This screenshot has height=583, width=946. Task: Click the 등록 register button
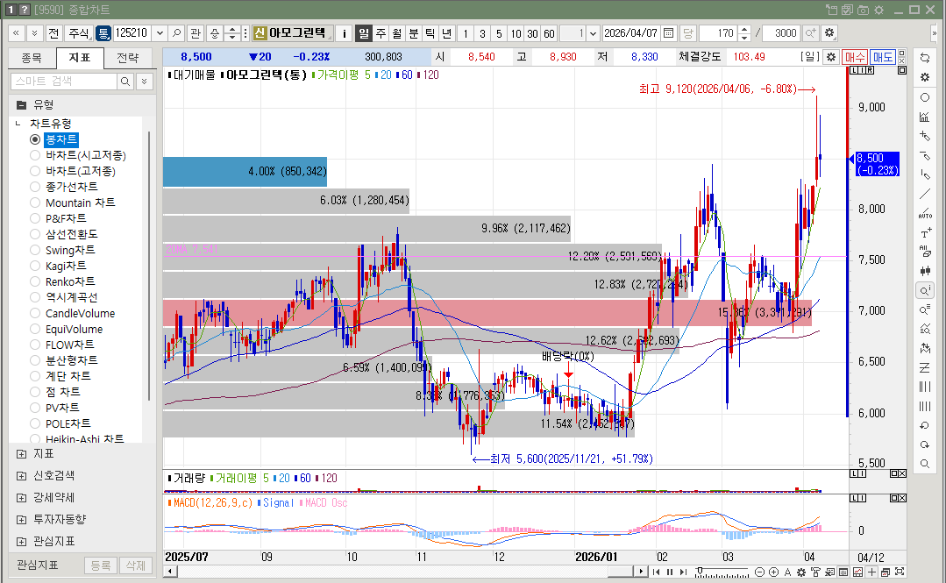(x=101, y=565)
